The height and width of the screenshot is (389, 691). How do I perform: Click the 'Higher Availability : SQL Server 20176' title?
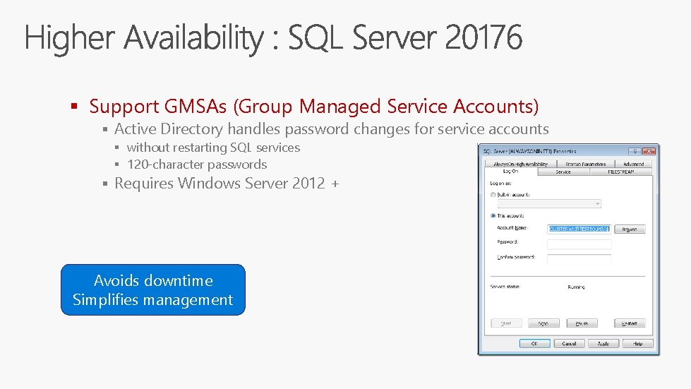pos(273,37)
